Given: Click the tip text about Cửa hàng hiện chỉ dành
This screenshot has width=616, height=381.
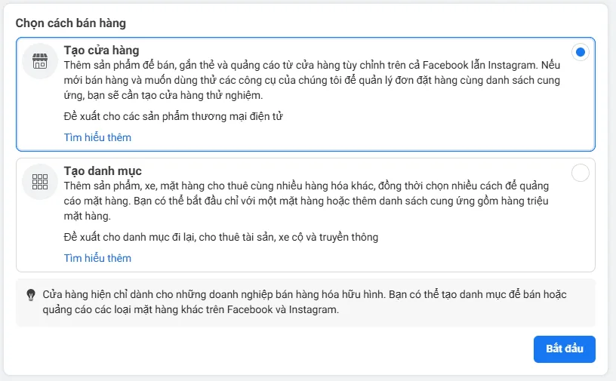Looking at the screenshot, I should pos(304,302).
